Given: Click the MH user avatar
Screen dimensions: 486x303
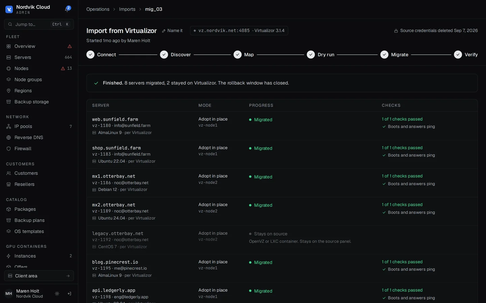Looking at the screenshot, I should [x=9, y=294].
